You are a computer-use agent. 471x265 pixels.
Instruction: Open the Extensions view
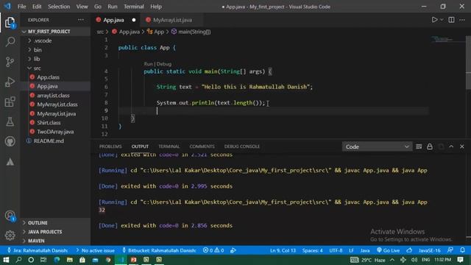coord(10,102)
